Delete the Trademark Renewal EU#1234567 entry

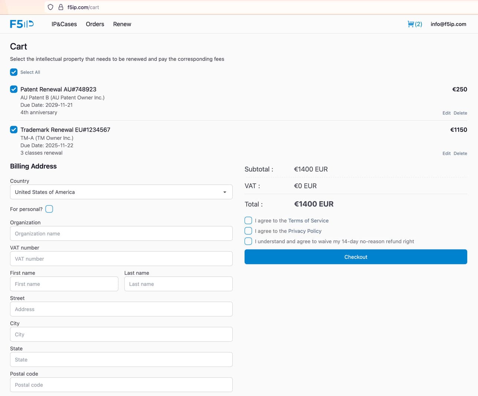coord(460,153)
